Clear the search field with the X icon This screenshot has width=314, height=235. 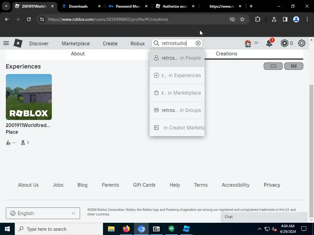coord(198,43)
